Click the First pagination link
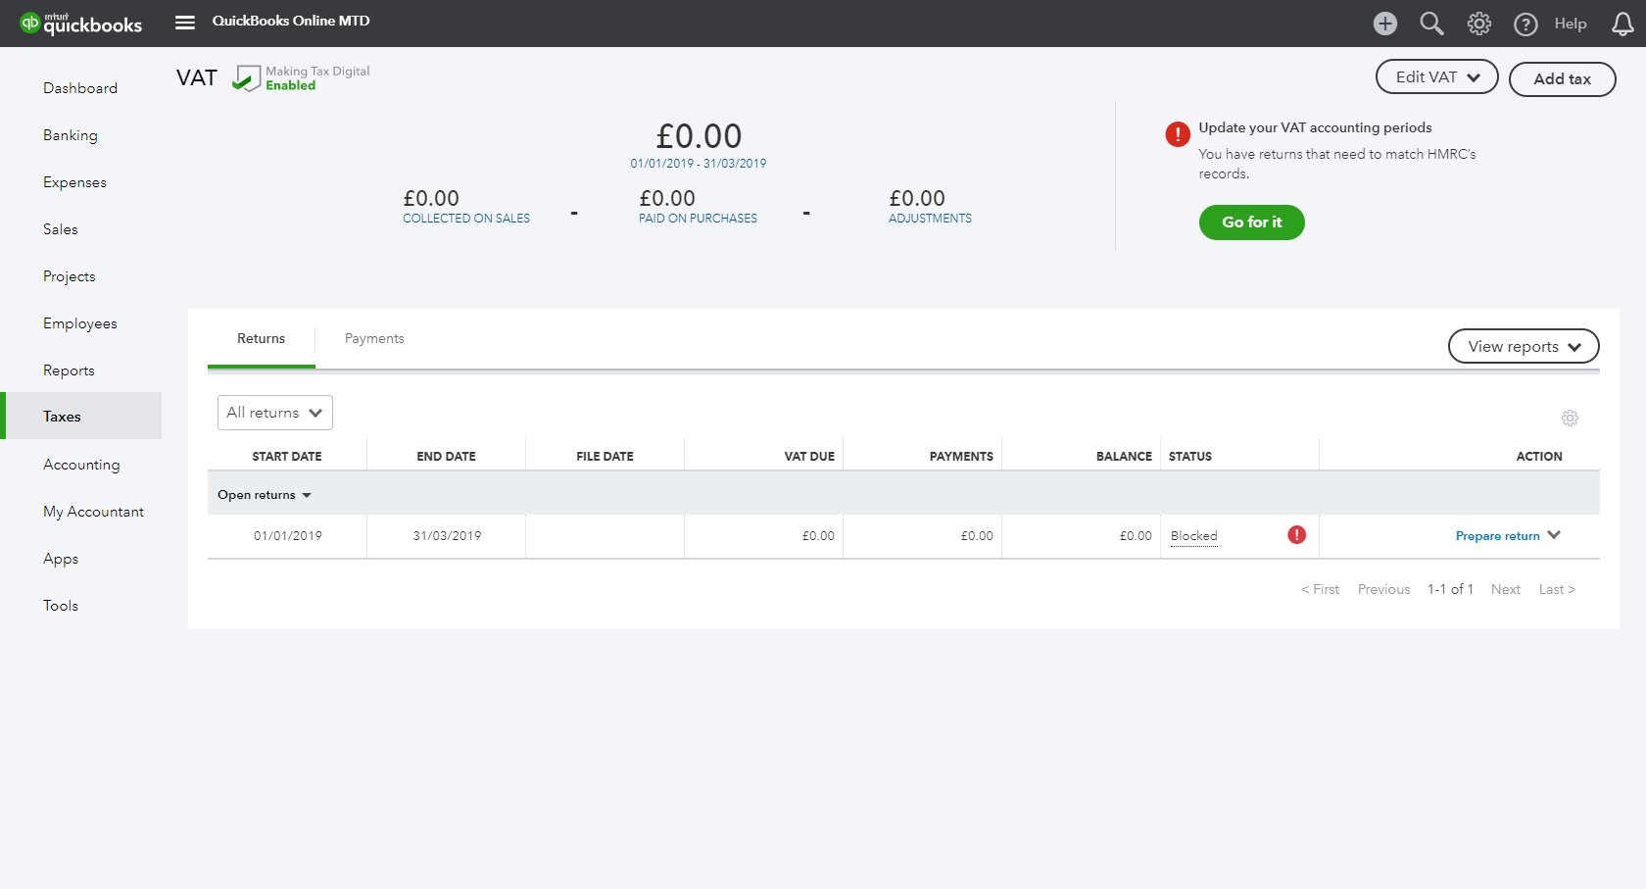Viewport: 1646px width, 889px height. point(1320,589)
